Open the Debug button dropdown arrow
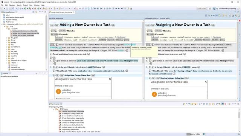This screenshot has width=241, height=136. point(23,8)
